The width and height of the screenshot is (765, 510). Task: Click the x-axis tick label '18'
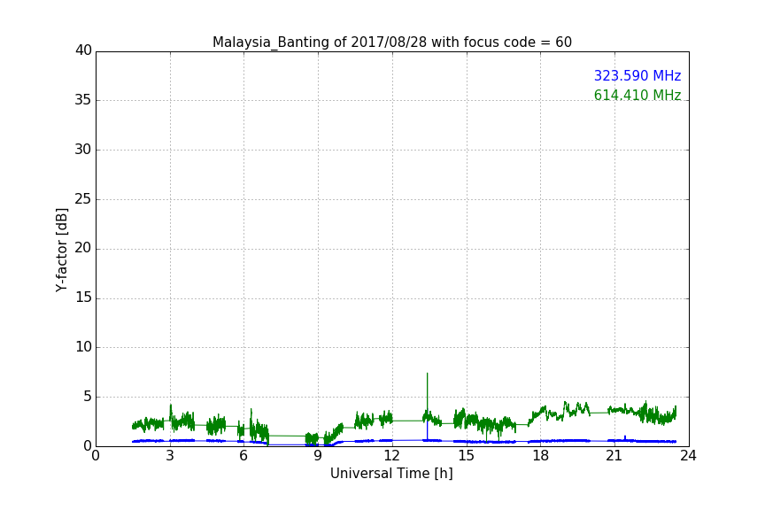(541, 456)
